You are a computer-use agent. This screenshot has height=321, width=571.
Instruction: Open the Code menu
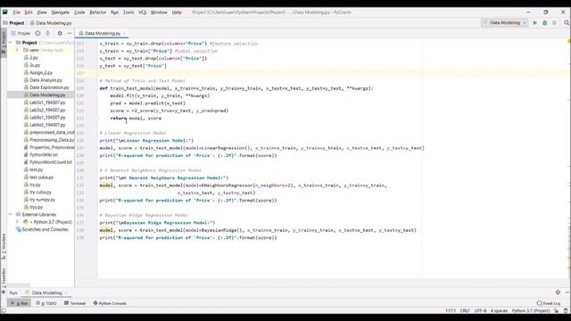point(79,12)
